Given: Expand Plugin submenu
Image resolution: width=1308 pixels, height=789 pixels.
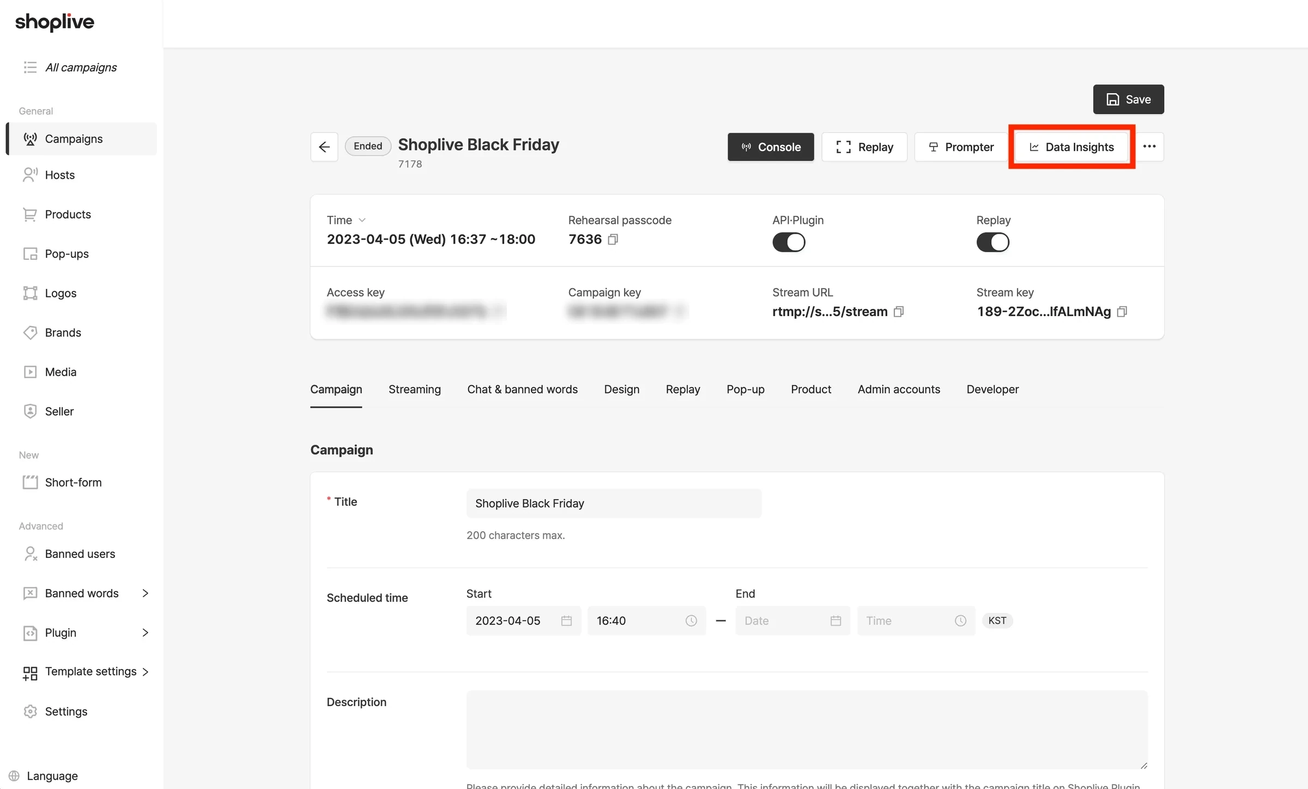Looking at the screenshot, I should 145,633.
